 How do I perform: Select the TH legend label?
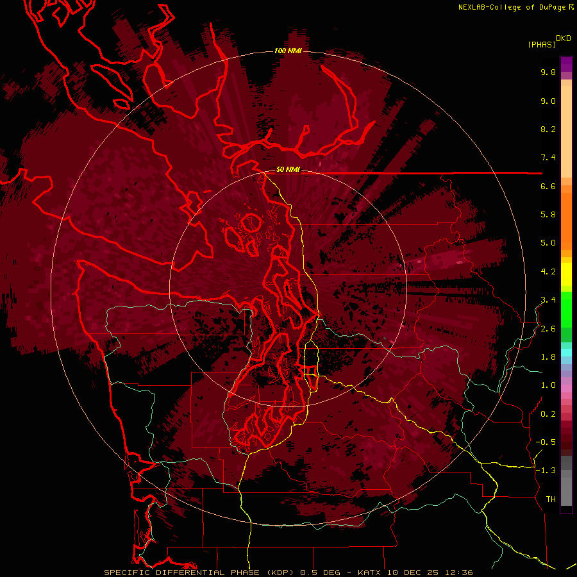[551, 499]
